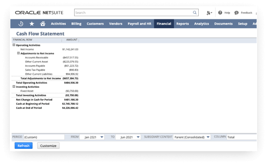Select the Net Income row label
This screenshot has height=165, width=267.
tap(27, 49)
